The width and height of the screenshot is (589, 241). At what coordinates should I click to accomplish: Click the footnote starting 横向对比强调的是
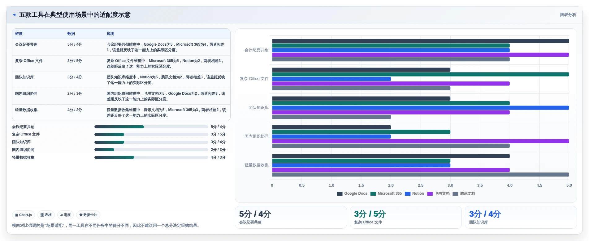pos(106,226)
